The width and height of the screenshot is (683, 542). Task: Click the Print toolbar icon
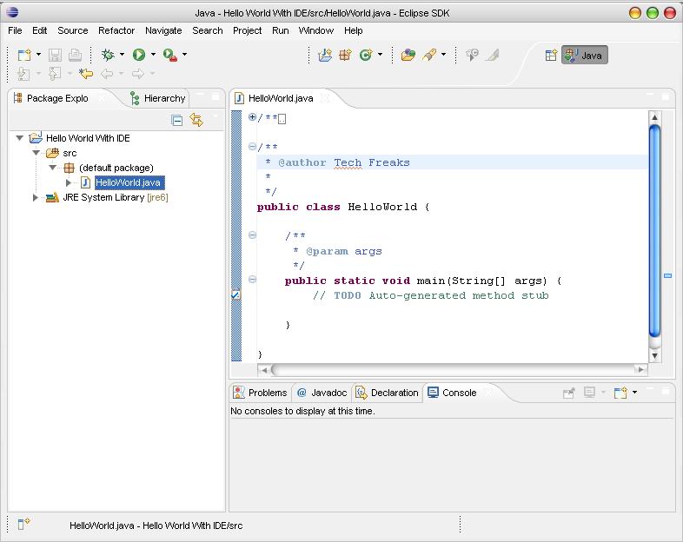pyautogui.click(x=75, y=55)
